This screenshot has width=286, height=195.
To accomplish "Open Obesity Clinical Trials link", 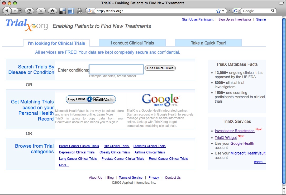I will (x=115, y=152).
